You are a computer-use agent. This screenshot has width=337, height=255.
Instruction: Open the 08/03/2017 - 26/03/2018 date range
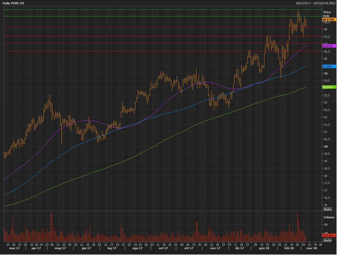pyautogui.click(x=316, y=3)
